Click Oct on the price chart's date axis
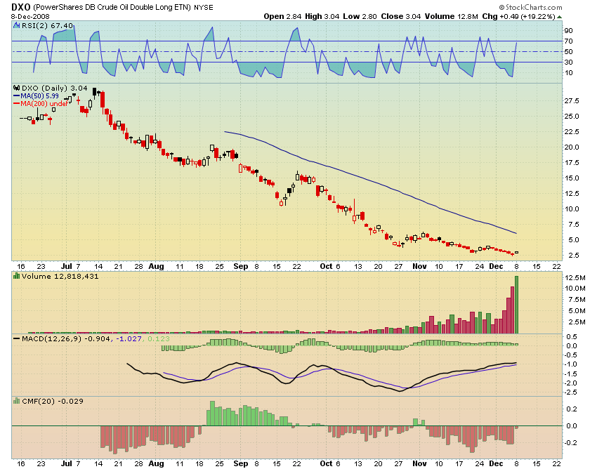597x469 pixels. pos(326,267)
